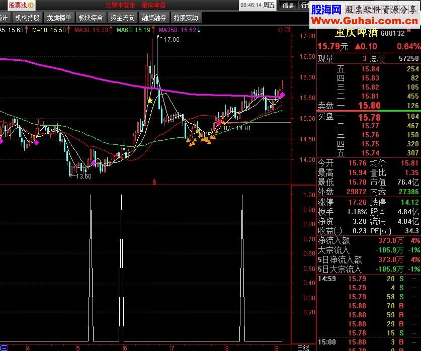This screenshot has width=421, height=351.
Task: Click the month 5 marker on time axis
Action: tap(78, 348)
